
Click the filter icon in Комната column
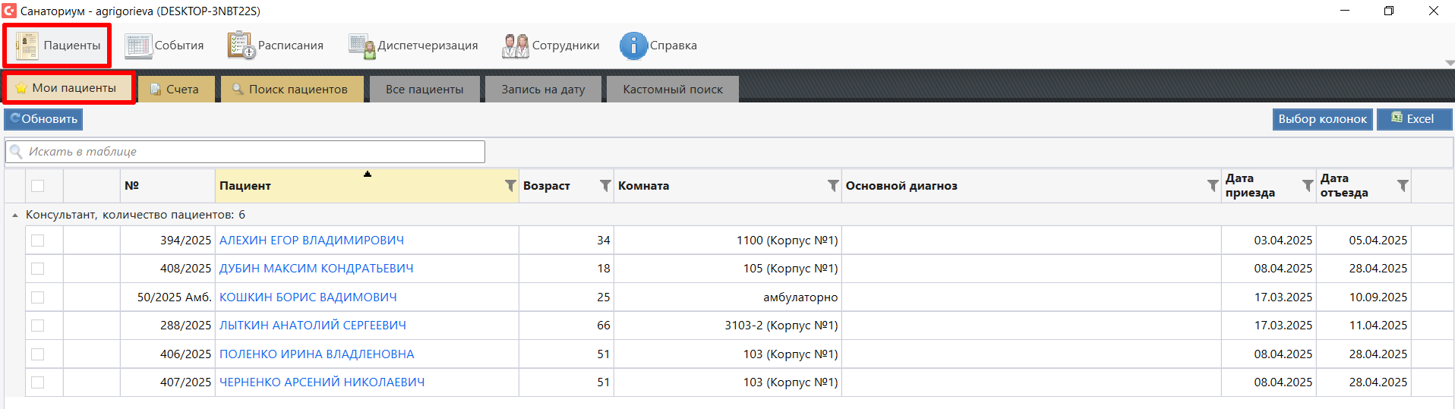(833, 186)
